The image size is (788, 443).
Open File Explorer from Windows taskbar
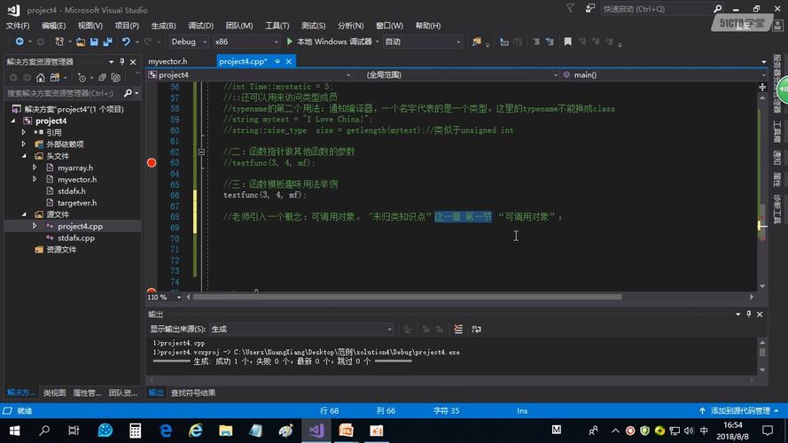click(x=226, y=431)
